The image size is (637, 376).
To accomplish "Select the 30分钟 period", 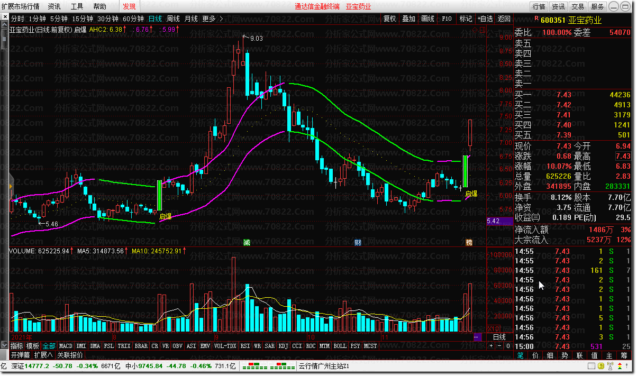I will tap(108, 19).
